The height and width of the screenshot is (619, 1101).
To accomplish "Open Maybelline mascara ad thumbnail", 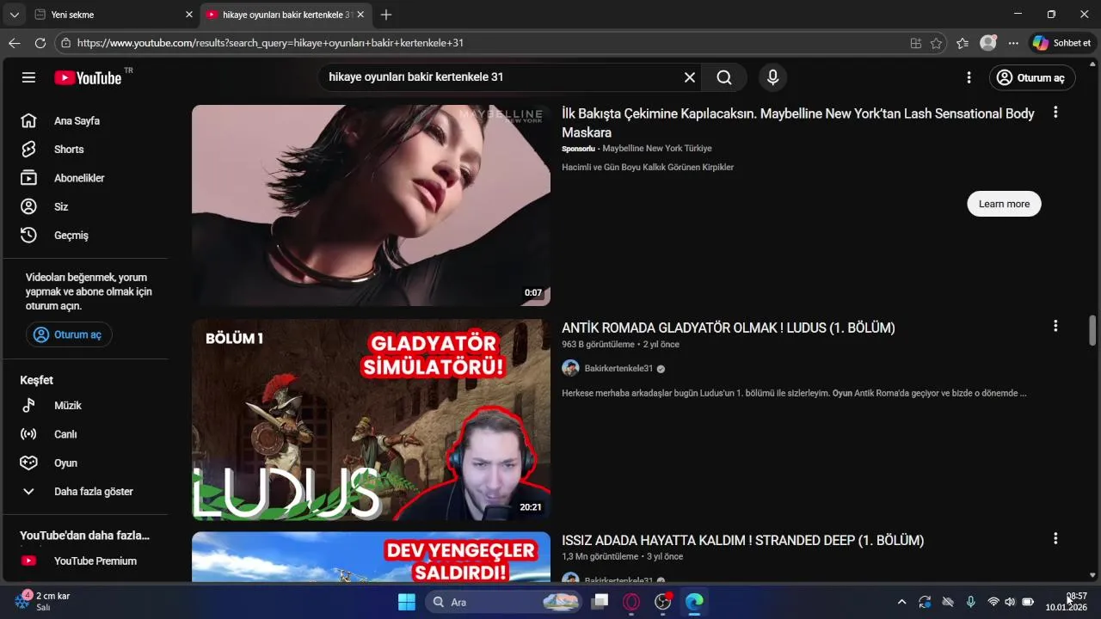I will click(371, 205).
